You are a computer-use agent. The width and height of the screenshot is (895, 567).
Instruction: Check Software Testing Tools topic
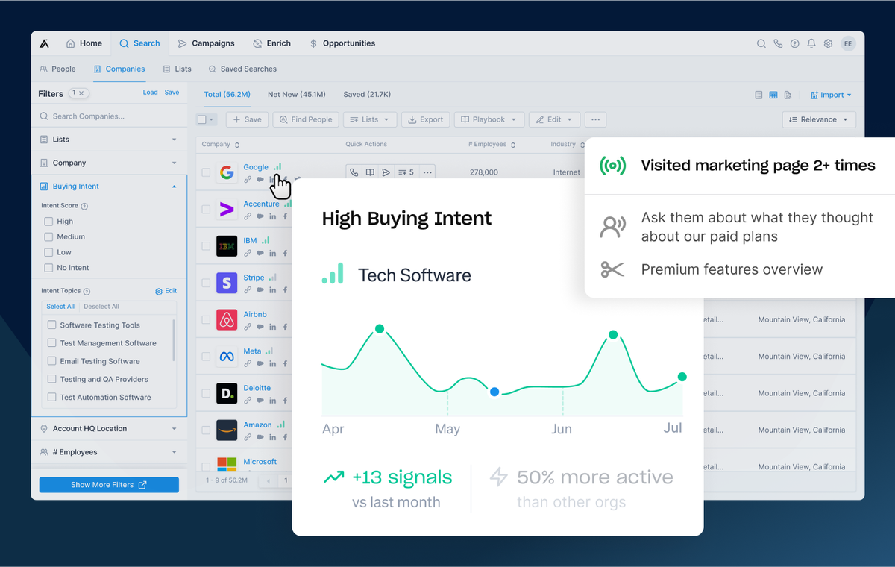[x=52, y=325]
